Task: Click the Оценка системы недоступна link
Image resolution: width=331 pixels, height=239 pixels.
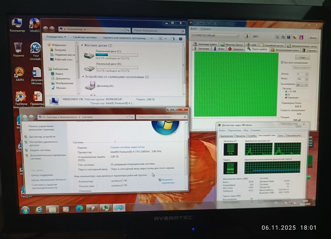Action: coord(127,147)
